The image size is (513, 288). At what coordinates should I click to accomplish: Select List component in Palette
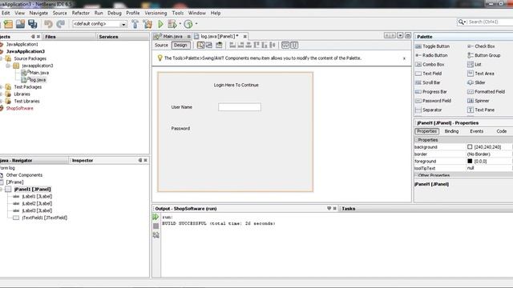474,65
